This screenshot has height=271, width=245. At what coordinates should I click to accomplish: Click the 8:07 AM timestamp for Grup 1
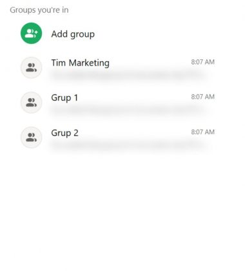pos(202,97)
